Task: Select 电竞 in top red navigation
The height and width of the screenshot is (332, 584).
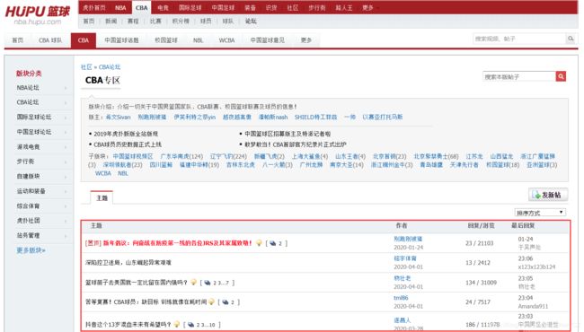Action: click(x=163, y=8)
